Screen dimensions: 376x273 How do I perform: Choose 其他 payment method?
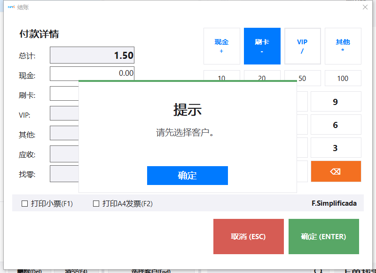[x=343, y=46]
